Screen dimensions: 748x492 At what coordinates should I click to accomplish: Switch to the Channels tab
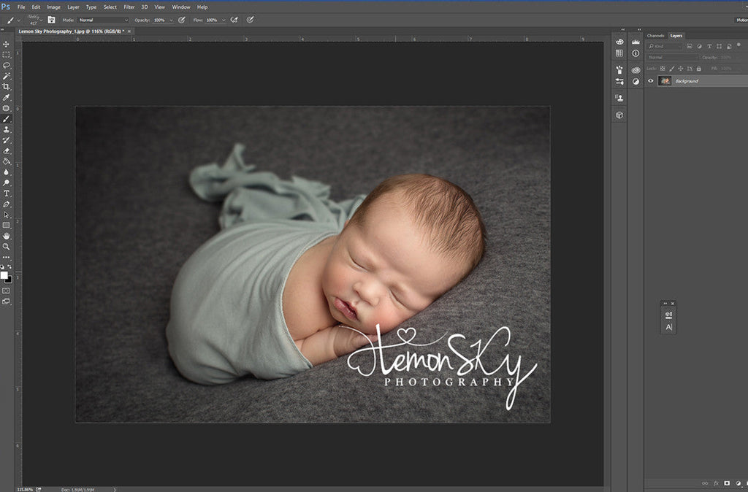click(655, 36)
